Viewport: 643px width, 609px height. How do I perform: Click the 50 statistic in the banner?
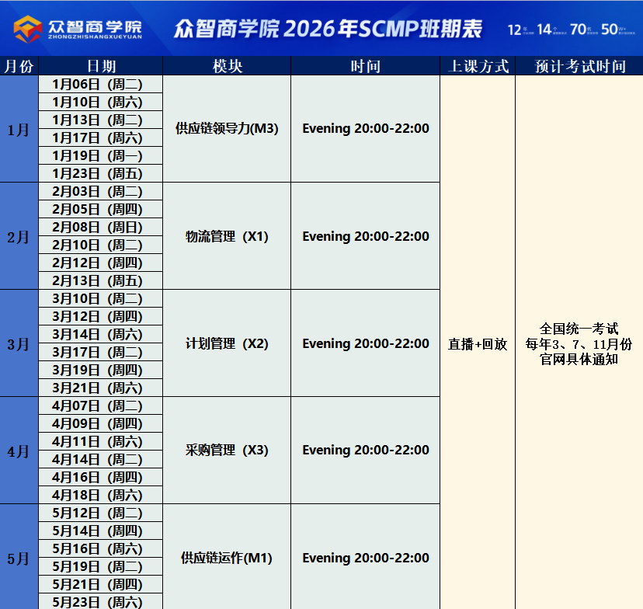(610, 30)
